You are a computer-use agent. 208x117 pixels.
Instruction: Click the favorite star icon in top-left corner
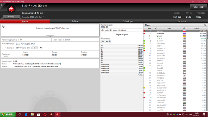coord(1,5)
